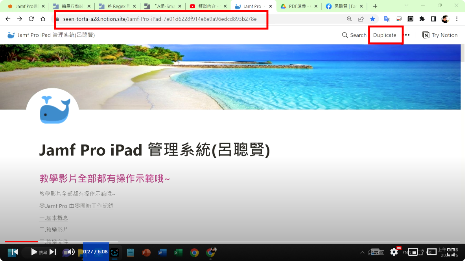Open video settings gear with HD badge
Viewport: 468px width, 262px height.
pyautogui.click(x=394, y=252)
